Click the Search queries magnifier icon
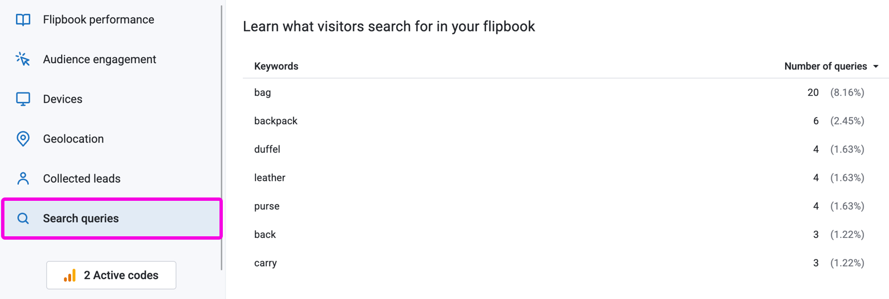The image size is (889, 299). tap(23, 219)
